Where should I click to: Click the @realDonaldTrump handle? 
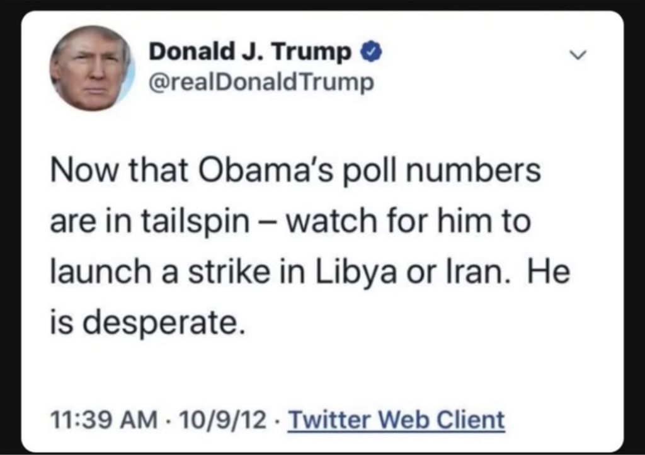pyautogui.click(x=260, y=82)
